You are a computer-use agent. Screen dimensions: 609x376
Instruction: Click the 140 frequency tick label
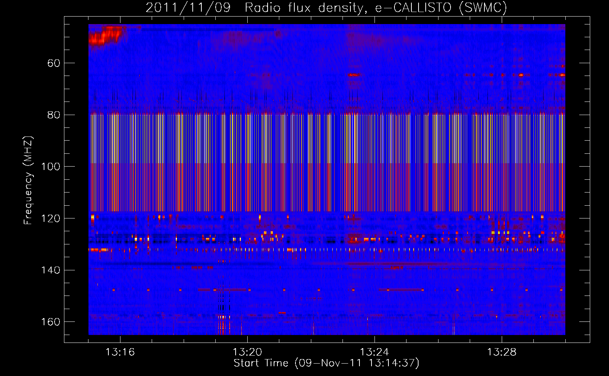[51, 270]
